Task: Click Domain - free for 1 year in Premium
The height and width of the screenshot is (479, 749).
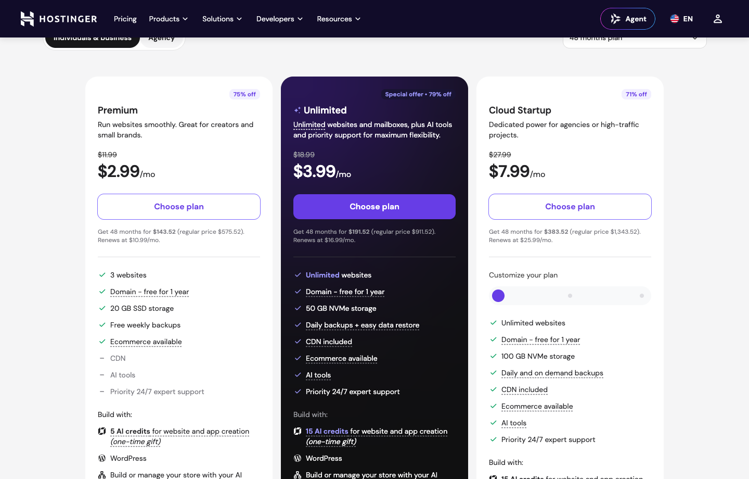Action: [x=150, y=292]
